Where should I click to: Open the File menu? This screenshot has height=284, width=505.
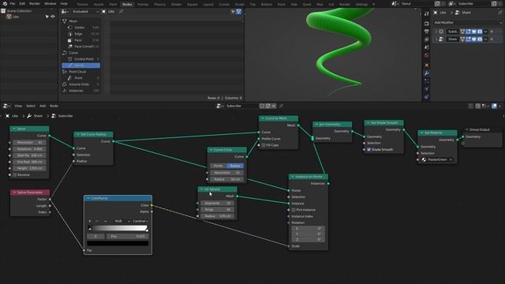pos(13,3)
